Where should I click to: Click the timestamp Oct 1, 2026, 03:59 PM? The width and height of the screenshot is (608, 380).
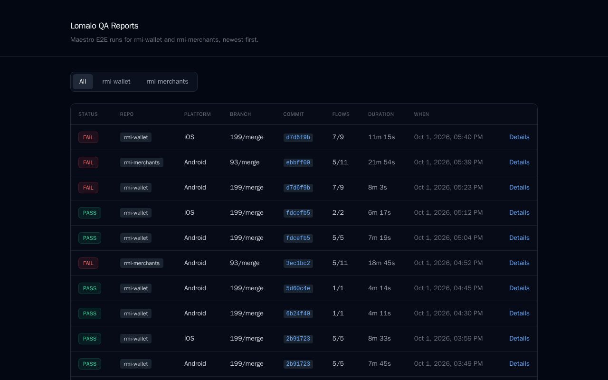point(448,339)
